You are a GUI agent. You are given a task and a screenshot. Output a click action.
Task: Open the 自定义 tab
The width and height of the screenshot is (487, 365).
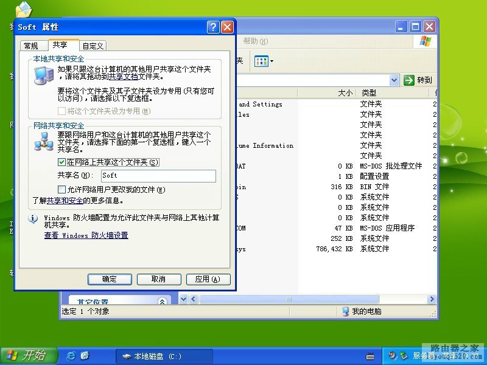click(x=93, y=46)
